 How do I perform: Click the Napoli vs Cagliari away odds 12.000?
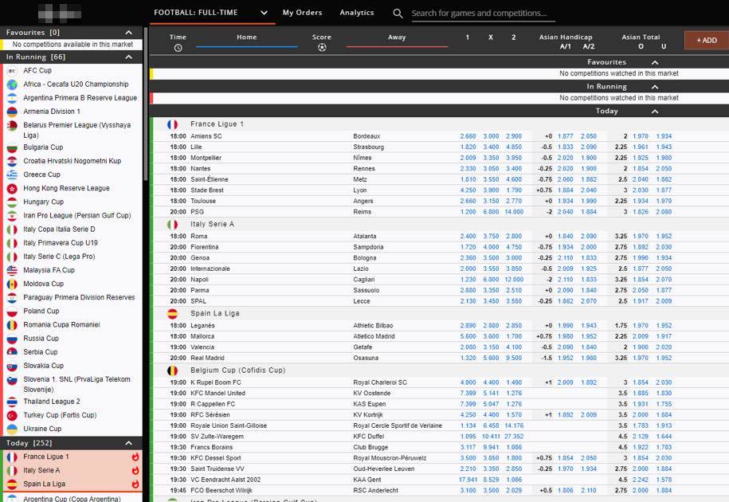(x=514, y=280)
